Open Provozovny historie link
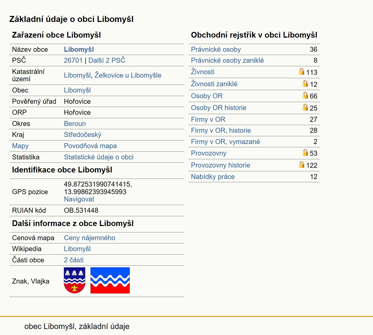Screen dimensions: 373x335 [x=221, y=165]
